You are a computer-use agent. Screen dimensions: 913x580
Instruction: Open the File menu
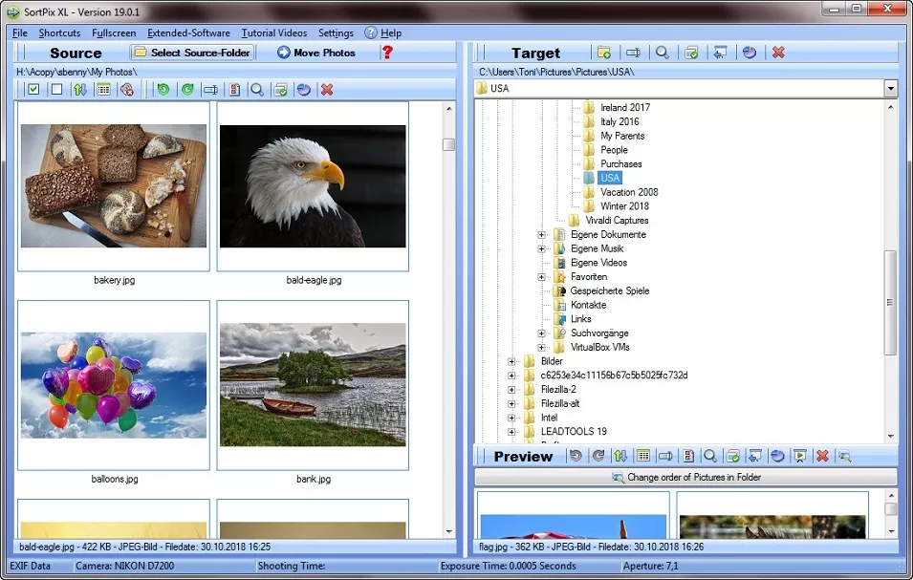[20, 33]
